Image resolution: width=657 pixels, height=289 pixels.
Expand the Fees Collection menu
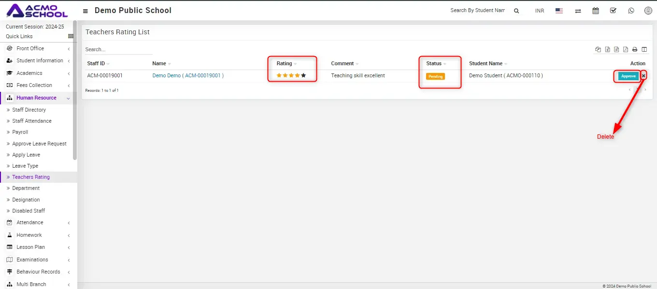point(34,85)
